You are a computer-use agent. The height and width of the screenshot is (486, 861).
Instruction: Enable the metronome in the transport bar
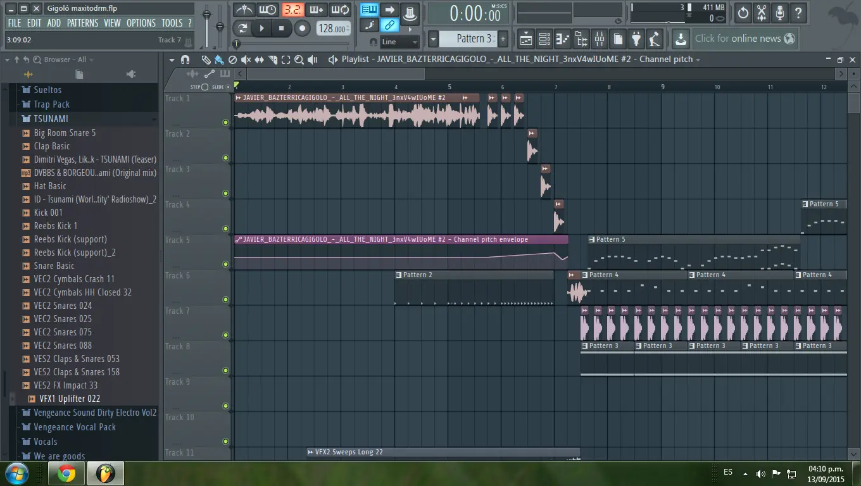(x=243, y=9)
